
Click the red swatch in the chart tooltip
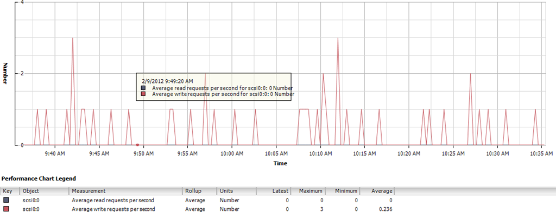[143, 94]
